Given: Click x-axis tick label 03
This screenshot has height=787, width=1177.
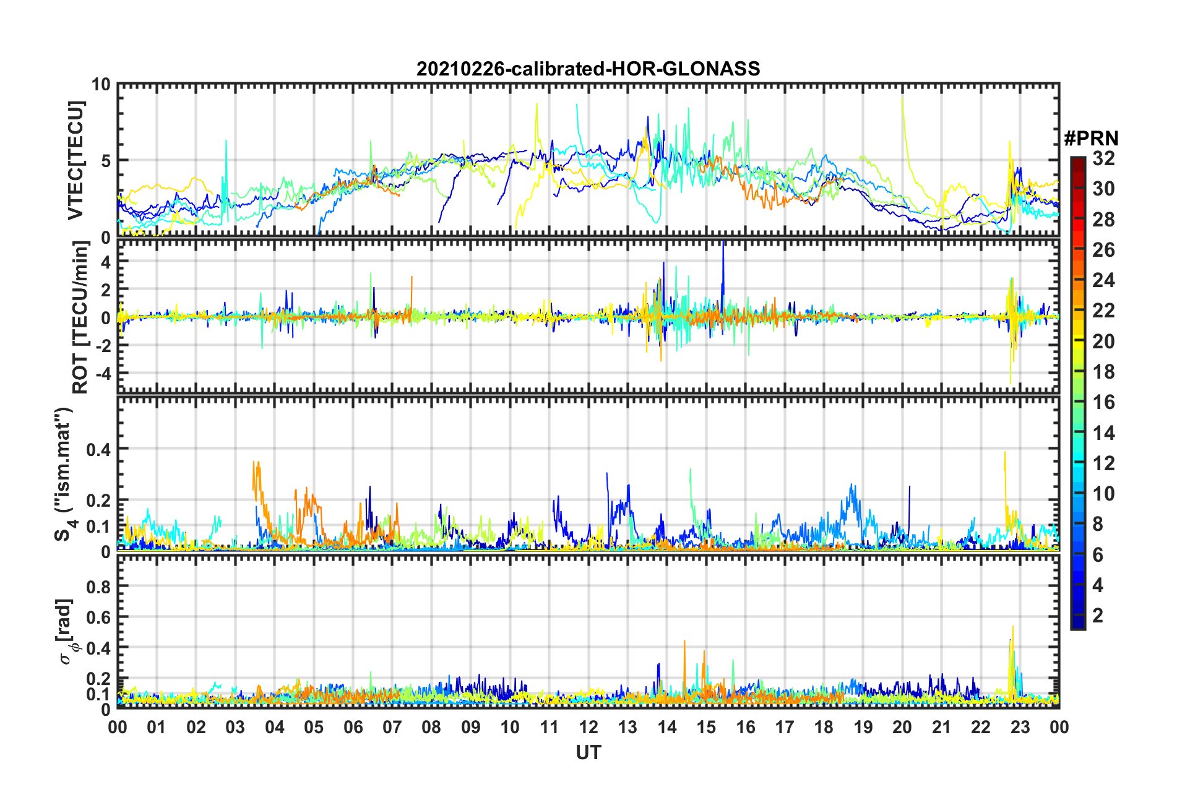Looking at the screenshot, I should pos(235,727).
